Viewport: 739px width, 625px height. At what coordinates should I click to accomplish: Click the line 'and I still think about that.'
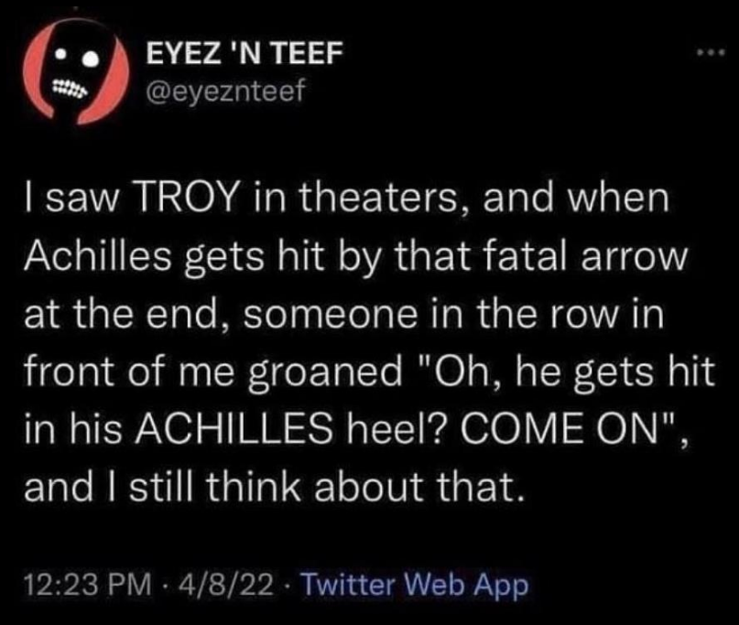(x=275, y=487)
